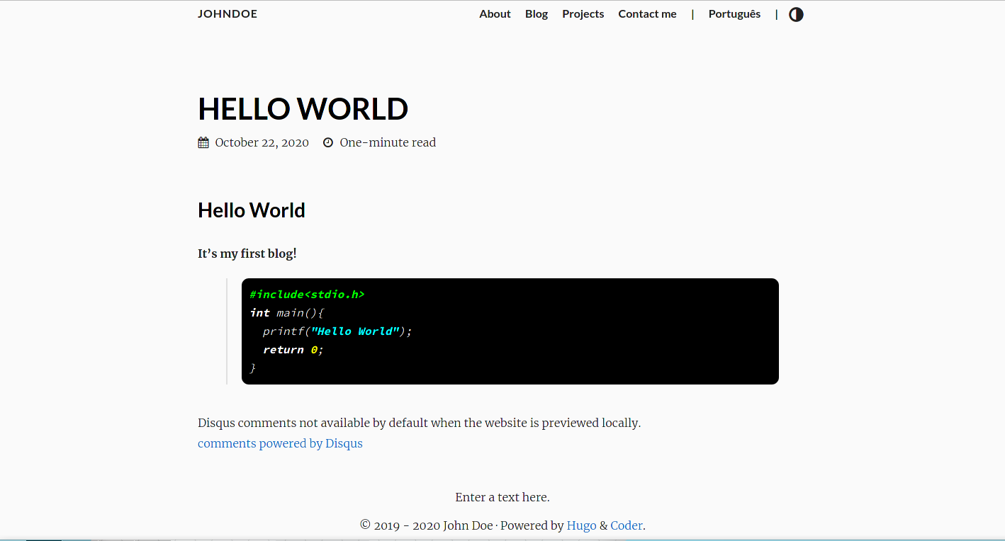Click the printf line in the code block
This screenshot has width=1005, height=541.
click(x=337, y=331)
